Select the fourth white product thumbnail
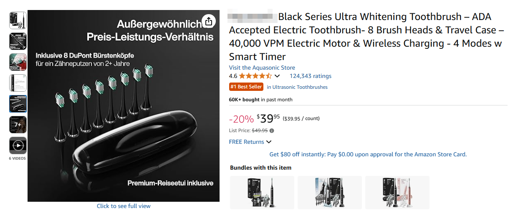The height and width of the screenshot is (213, 513). tap(18, 83)
